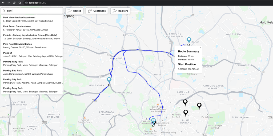Click route waypoint marker number 1
The height and width of the screenshot is (136, 273).
pyautogui.click(x=189, y=40)
